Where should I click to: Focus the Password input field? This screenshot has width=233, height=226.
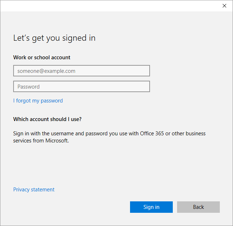pyautogui.click(x=81, y=86)
